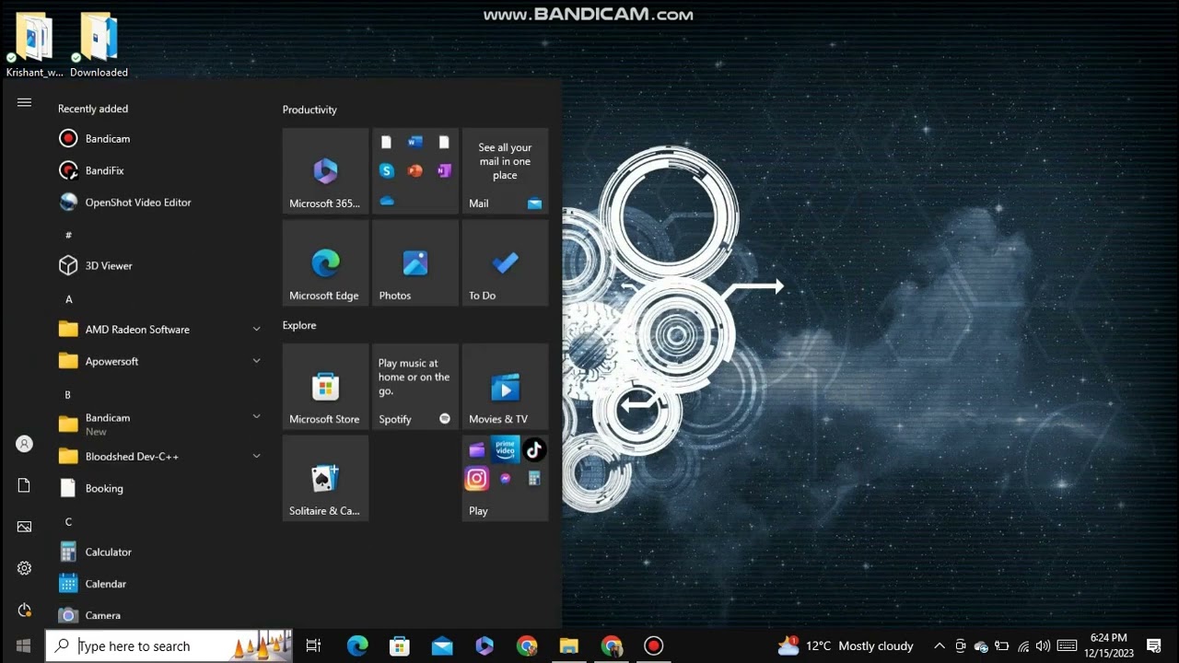This screenshot has width=1179, height=663.
Task: Click the Recently added heading
Action: pos(93,109)
